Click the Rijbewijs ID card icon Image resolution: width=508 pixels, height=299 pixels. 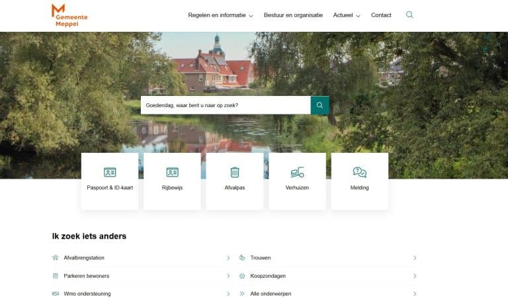[x=173, y=173]
